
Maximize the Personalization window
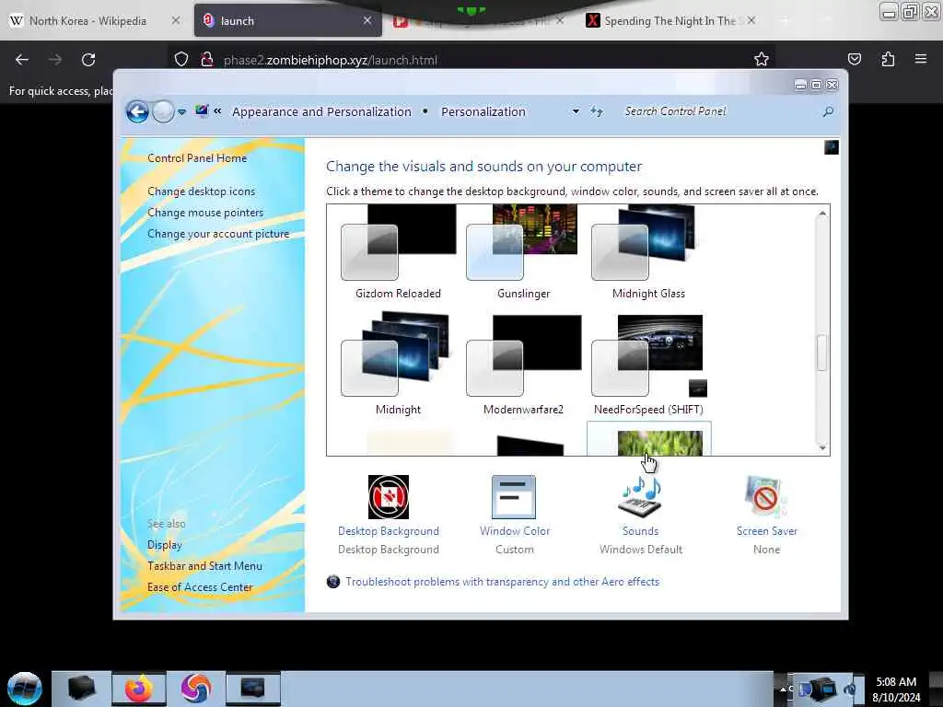point(816,86)
